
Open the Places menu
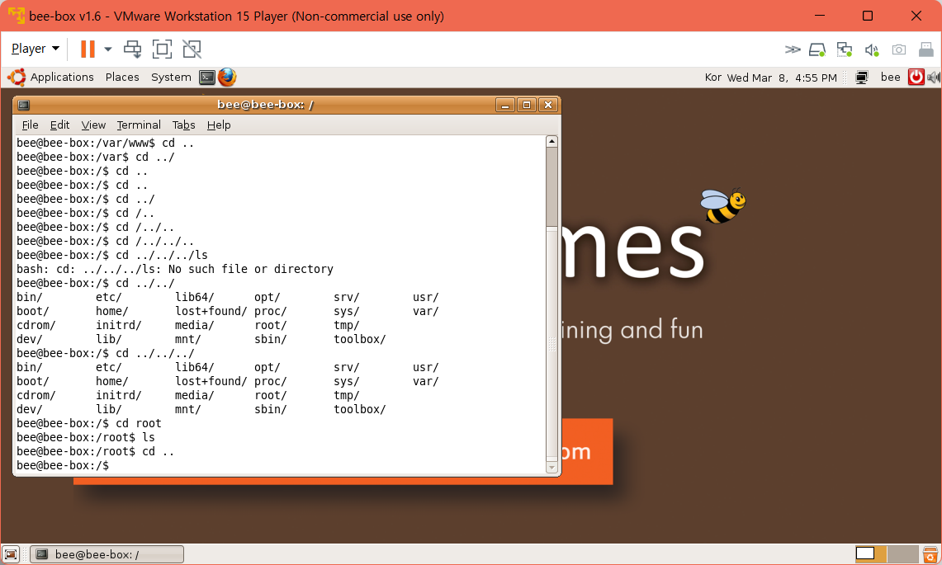click(x=122, y=77)
